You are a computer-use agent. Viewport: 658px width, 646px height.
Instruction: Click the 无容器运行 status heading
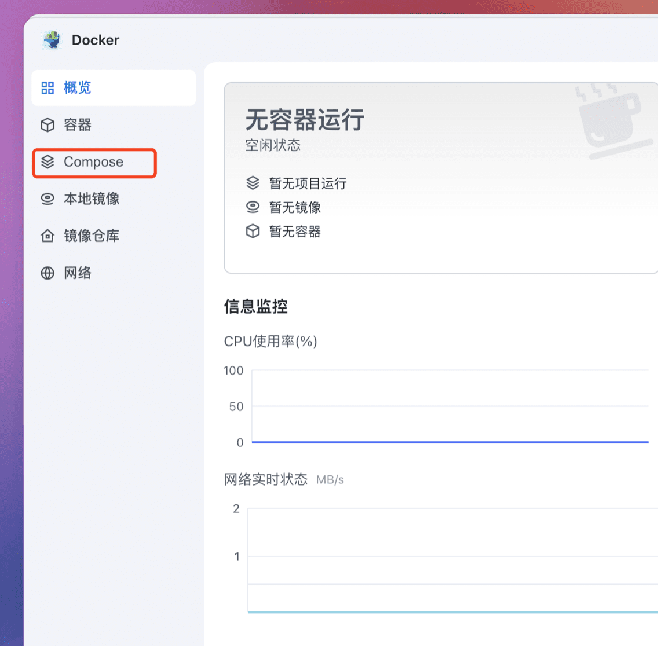coord(305,120)
